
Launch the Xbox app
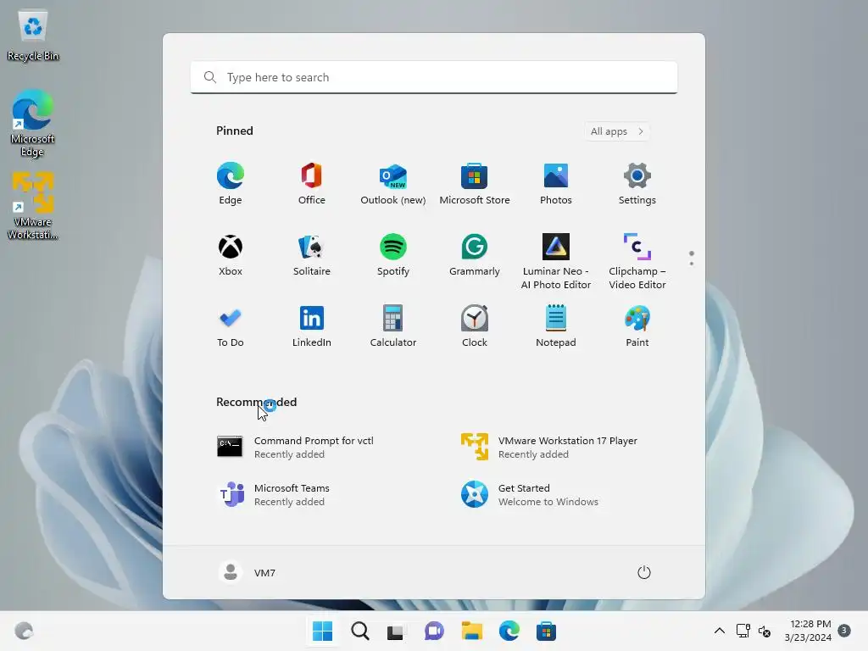coord(231,255)
